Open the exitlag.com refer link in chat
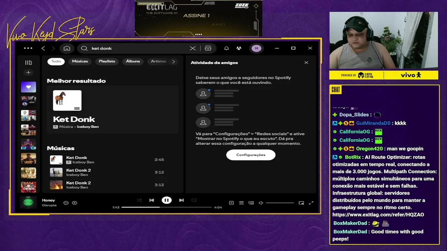The height and width of the screenshot is (251, 447). click(378, 215)
